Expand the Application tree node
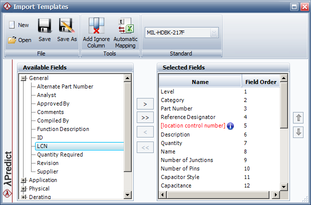Viewport: 311px width, 205px height. click(23, 180)
